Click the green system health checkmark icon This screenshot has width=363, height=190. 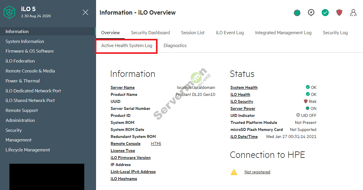point(325,13)
